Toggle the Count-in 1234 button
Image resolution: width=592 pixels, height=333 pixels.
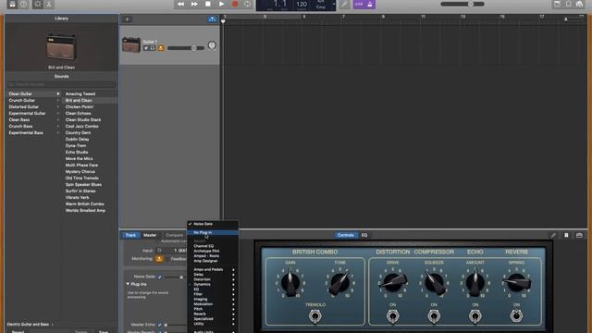[x=359, y=4]
